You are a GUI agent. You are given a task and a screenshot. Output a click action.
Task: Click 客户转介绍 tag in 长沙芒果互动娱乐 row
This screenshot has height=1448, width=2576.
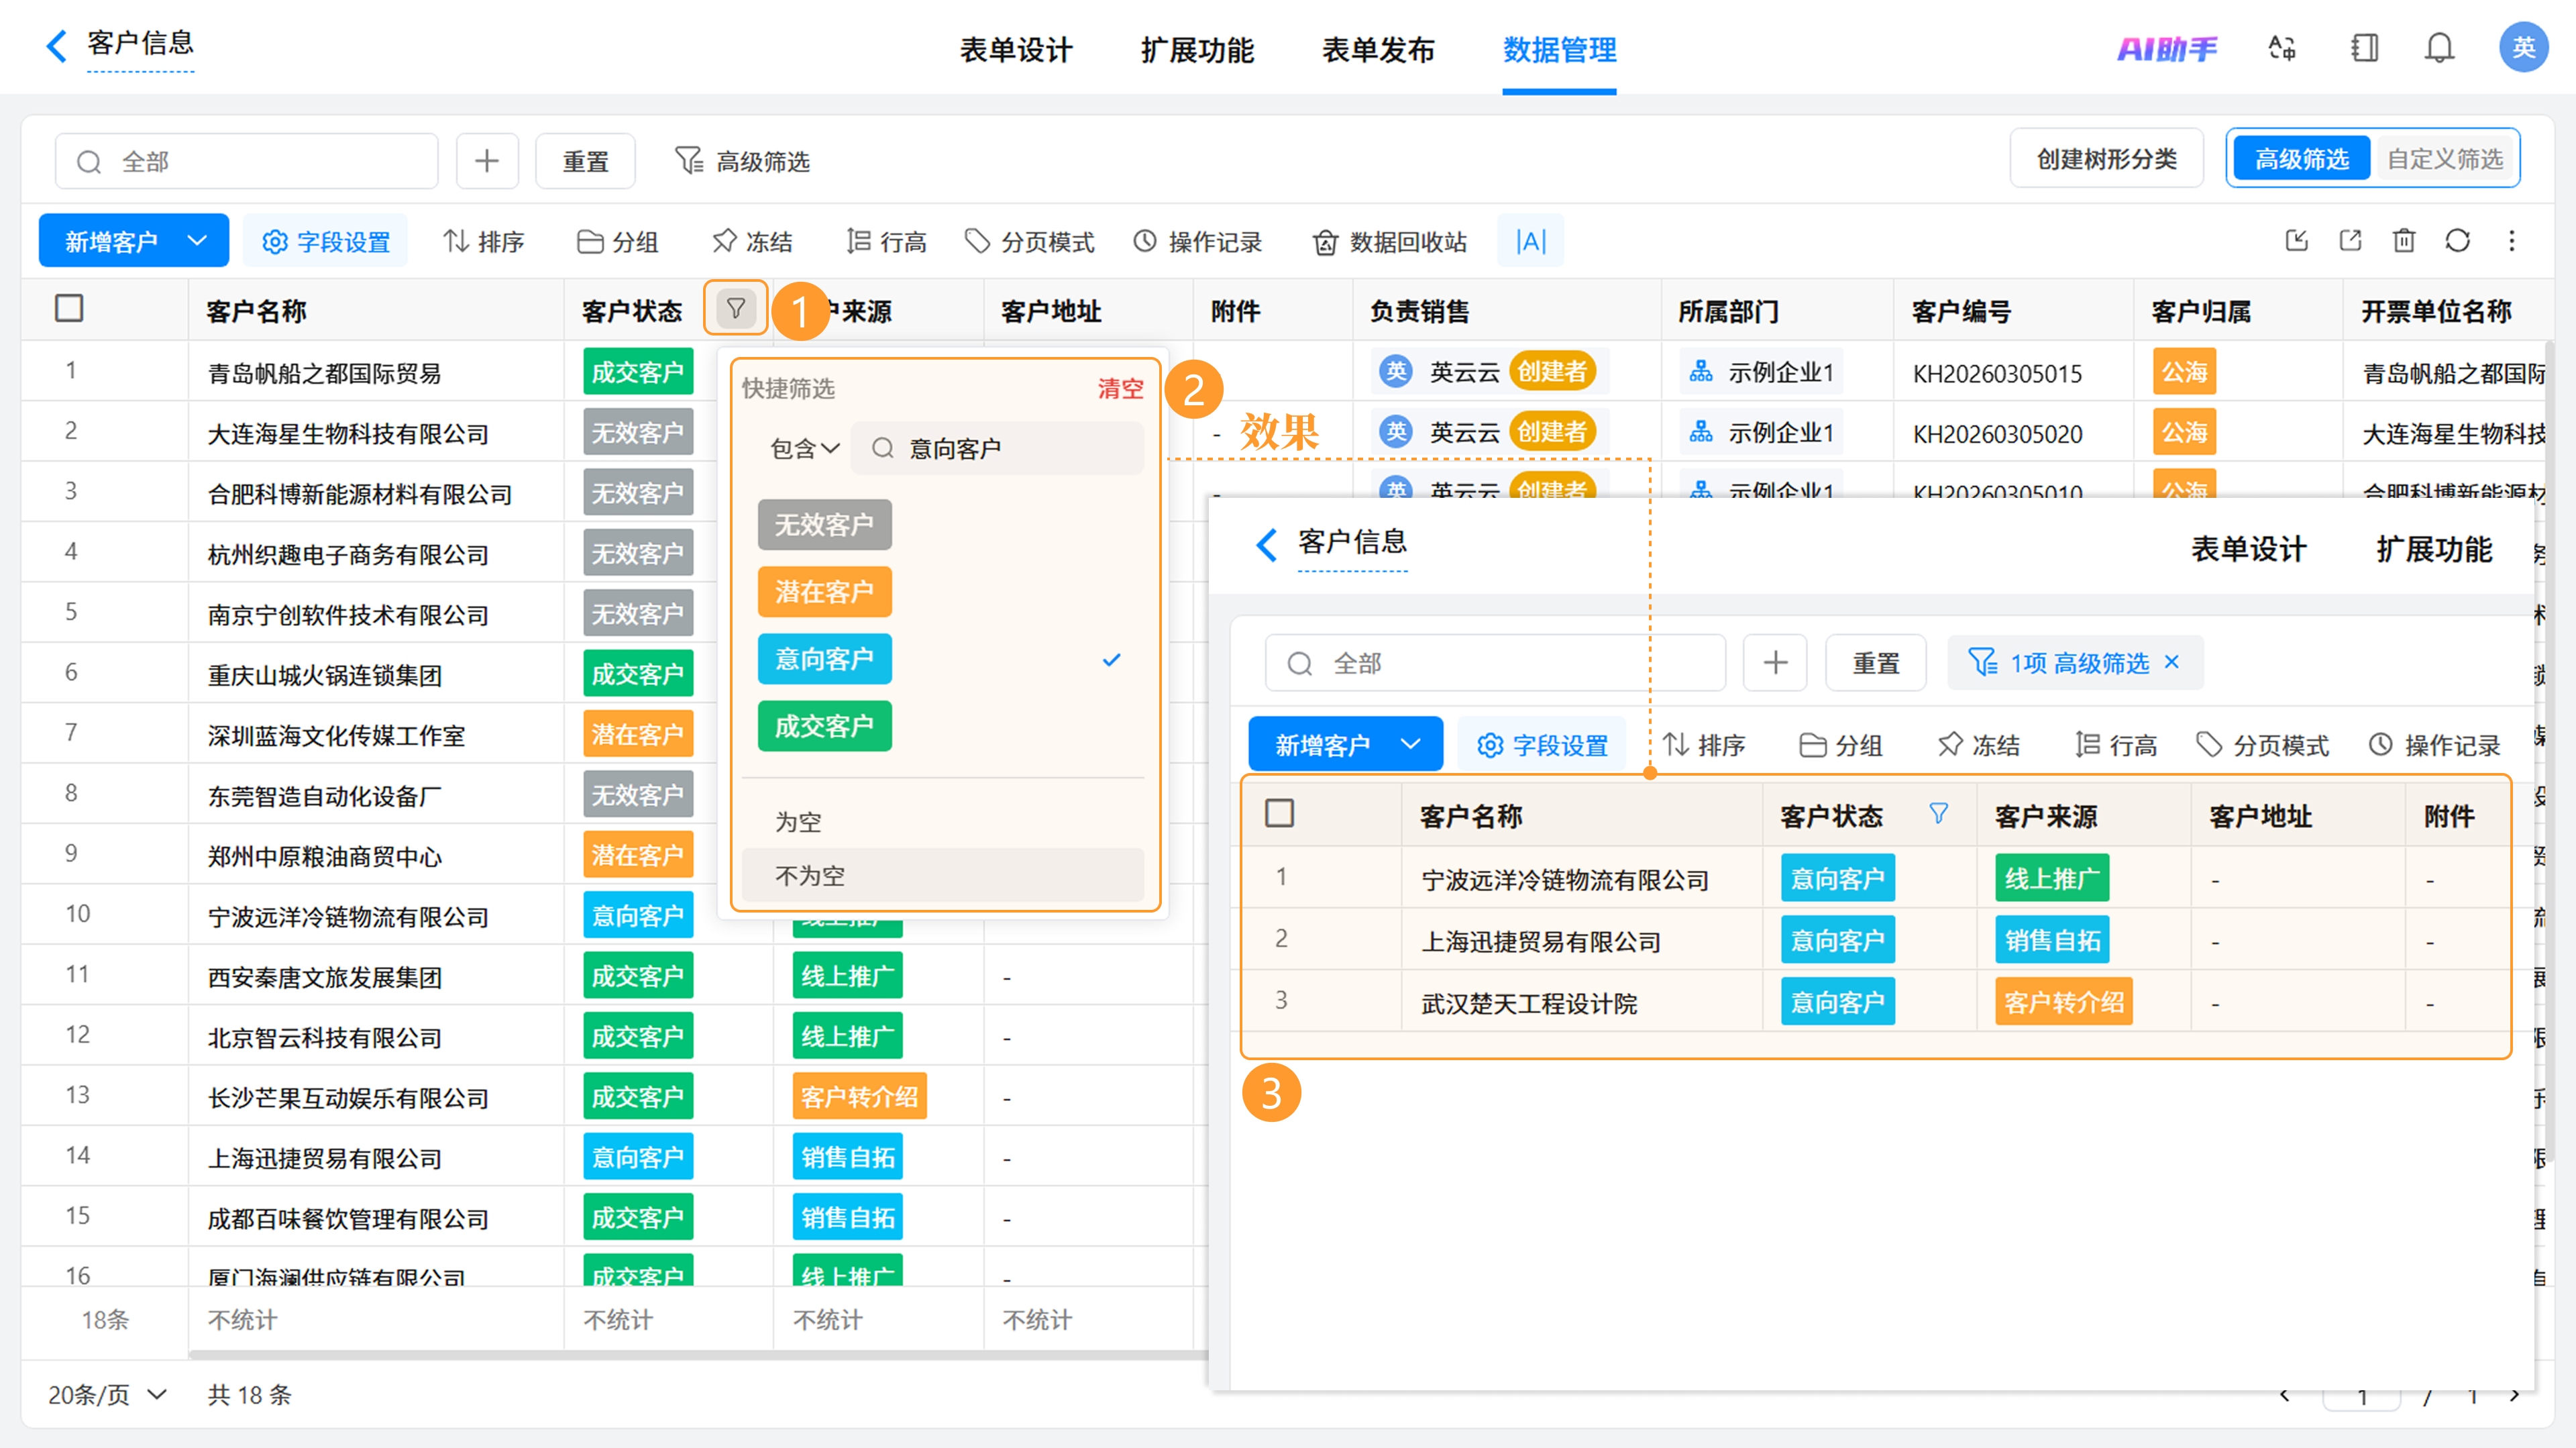(859, 1096)
